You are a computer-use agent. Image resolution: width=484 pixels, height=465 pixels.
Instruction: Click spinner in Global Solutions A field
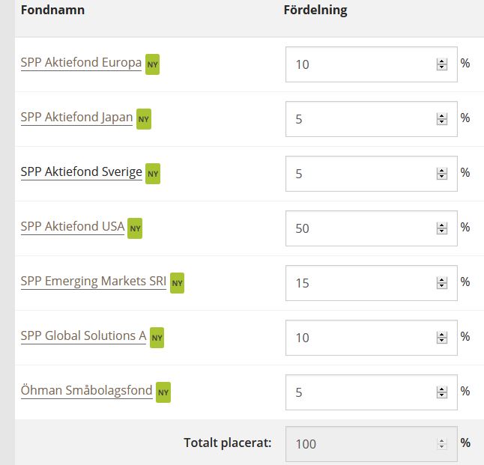click(441, 338)
